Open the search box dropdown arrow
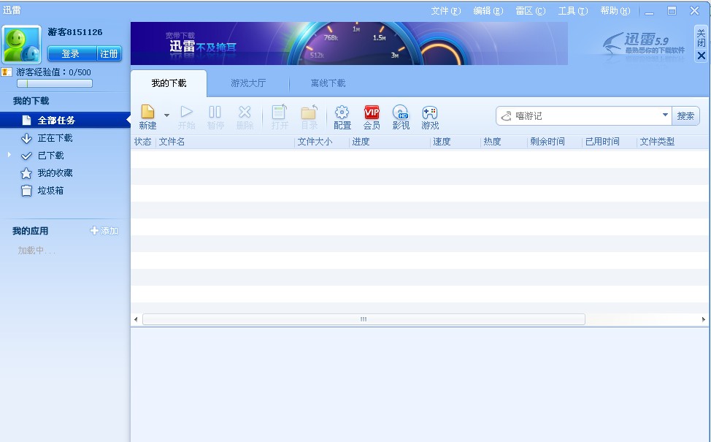 [x=665, y=115]
